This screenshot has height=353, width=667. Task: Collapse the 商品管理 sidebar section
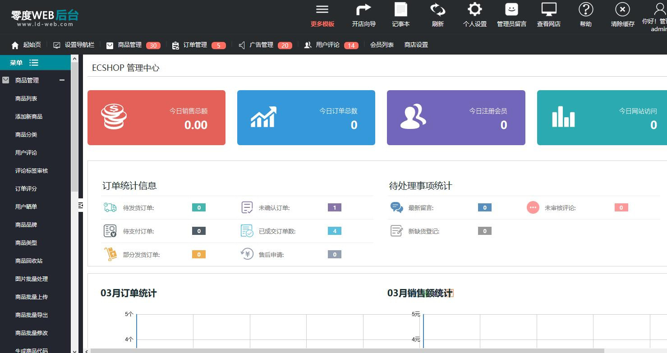62,80
